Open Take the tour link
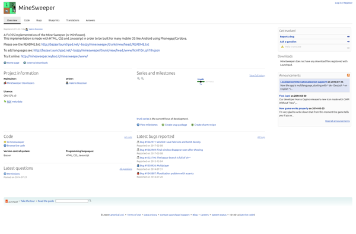This screenshot has height=234, width=356. (28, 201)
